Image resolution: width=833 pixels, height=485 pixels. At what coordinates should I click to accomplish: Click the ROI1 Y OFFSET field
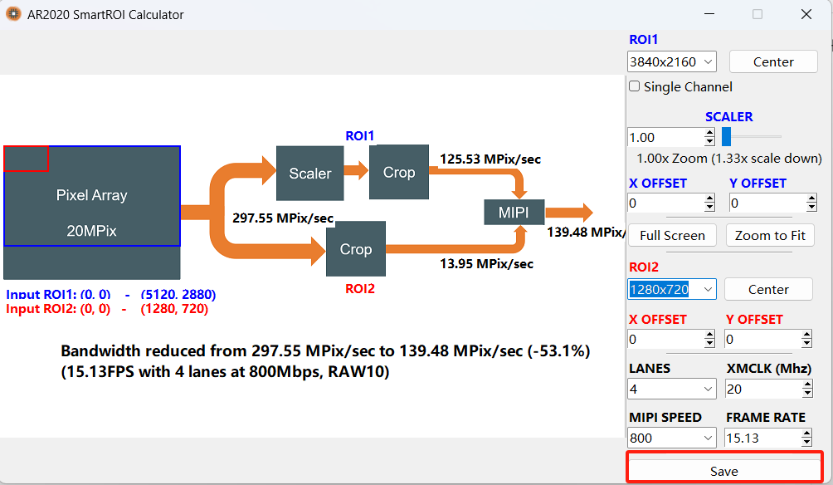767,203
